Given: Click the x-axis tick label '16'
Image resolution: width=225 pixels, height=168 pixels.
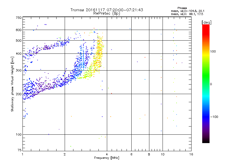Looking at the screenshot, I should 191,154.
